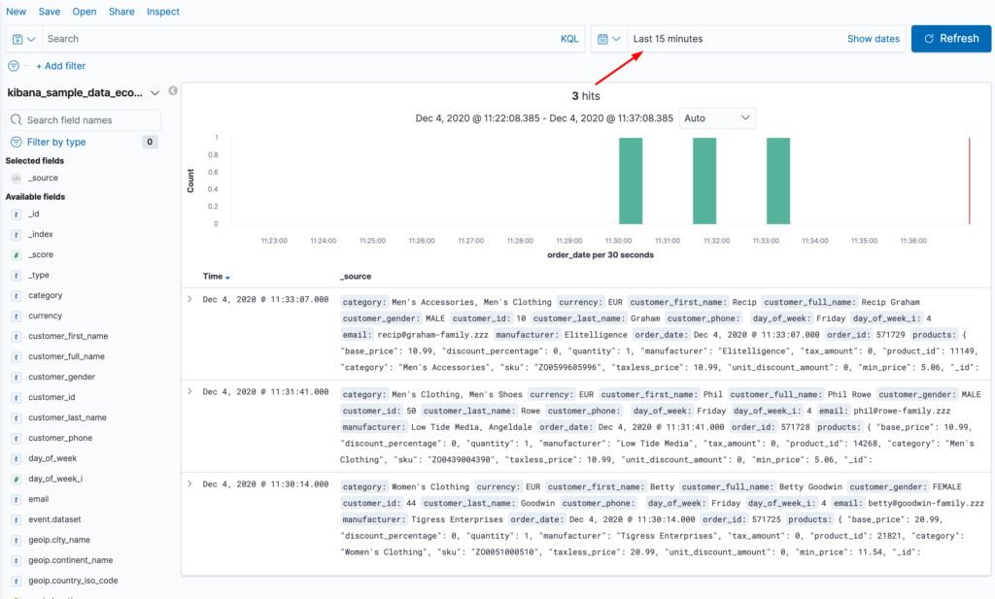The width and height of the screenshot is (995, 599).
Task: Toggle the KQL query language switch
Action: coord(569,39)
